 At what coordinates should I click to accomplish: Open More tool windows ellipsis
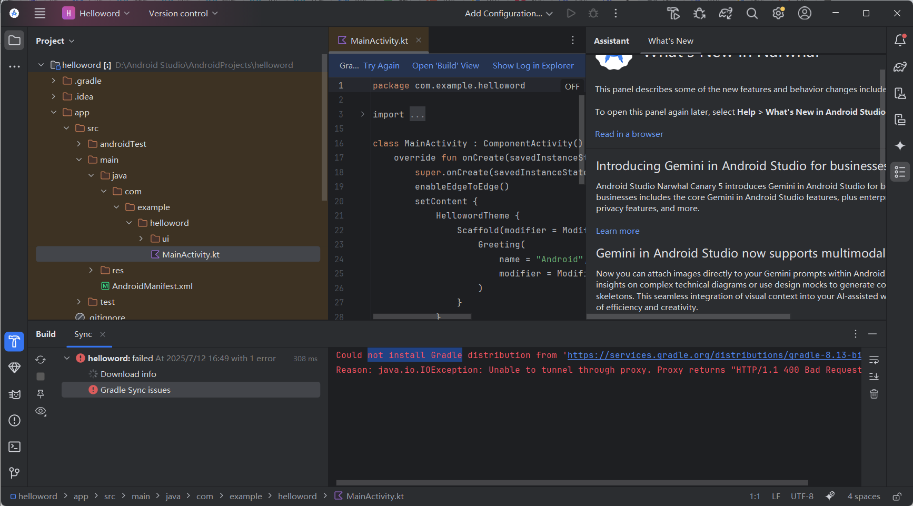(14, 66)
